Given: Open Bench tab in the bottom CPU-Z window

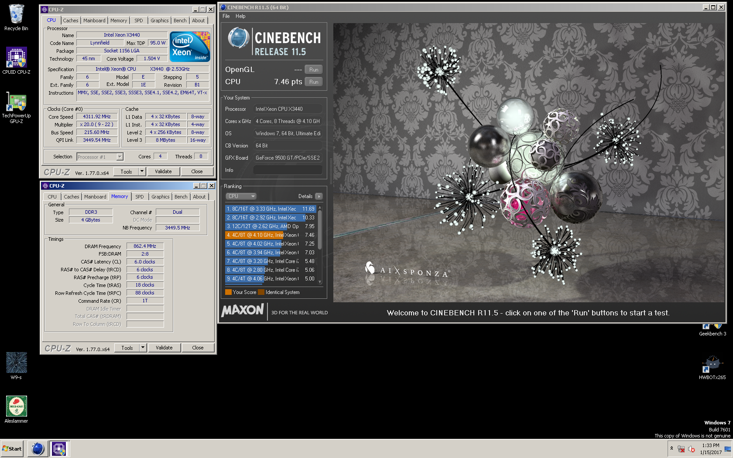Looking at the screenshot, I should [x=181, y=197].
